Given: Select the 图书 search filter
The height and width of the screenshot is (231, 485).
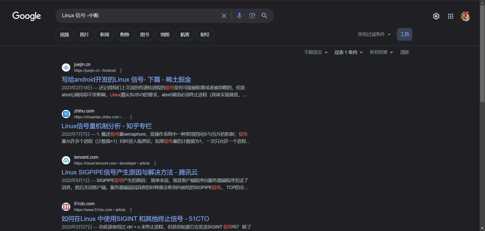Looking at the screenshot, I should coord(145,34).
